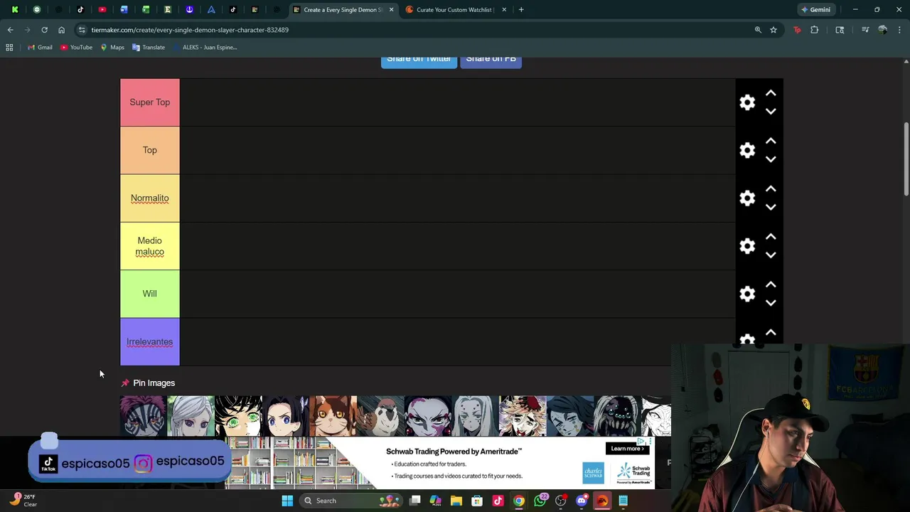Switch to Create a Every Single Demon tab
The image size is (910, 512).
point(343,10)
